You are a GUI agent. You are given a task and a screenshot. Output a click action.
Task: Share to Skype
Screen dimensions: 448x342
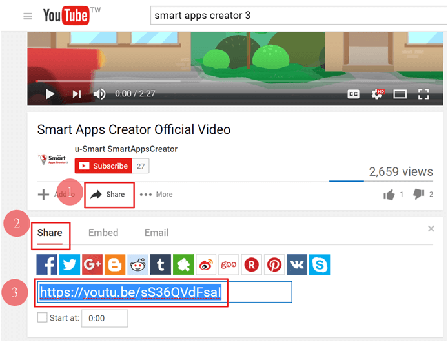click(x=320, y=264)
